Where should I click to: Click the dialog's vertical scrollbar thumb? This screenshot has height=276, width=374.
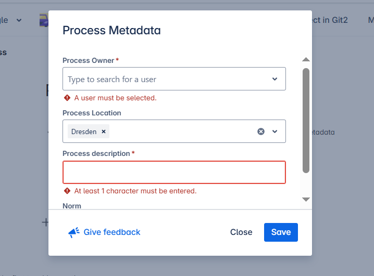(306, 120)
